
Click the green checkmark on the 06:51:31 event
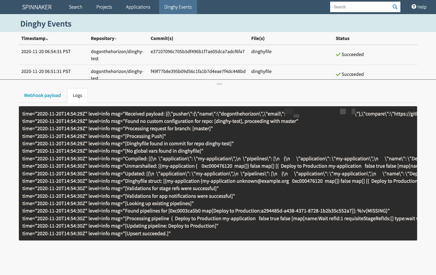coord(338,75)
